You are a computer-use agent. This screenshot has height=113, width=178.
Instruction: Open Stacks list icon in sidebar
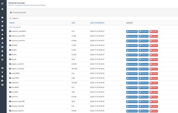point(2,26)
